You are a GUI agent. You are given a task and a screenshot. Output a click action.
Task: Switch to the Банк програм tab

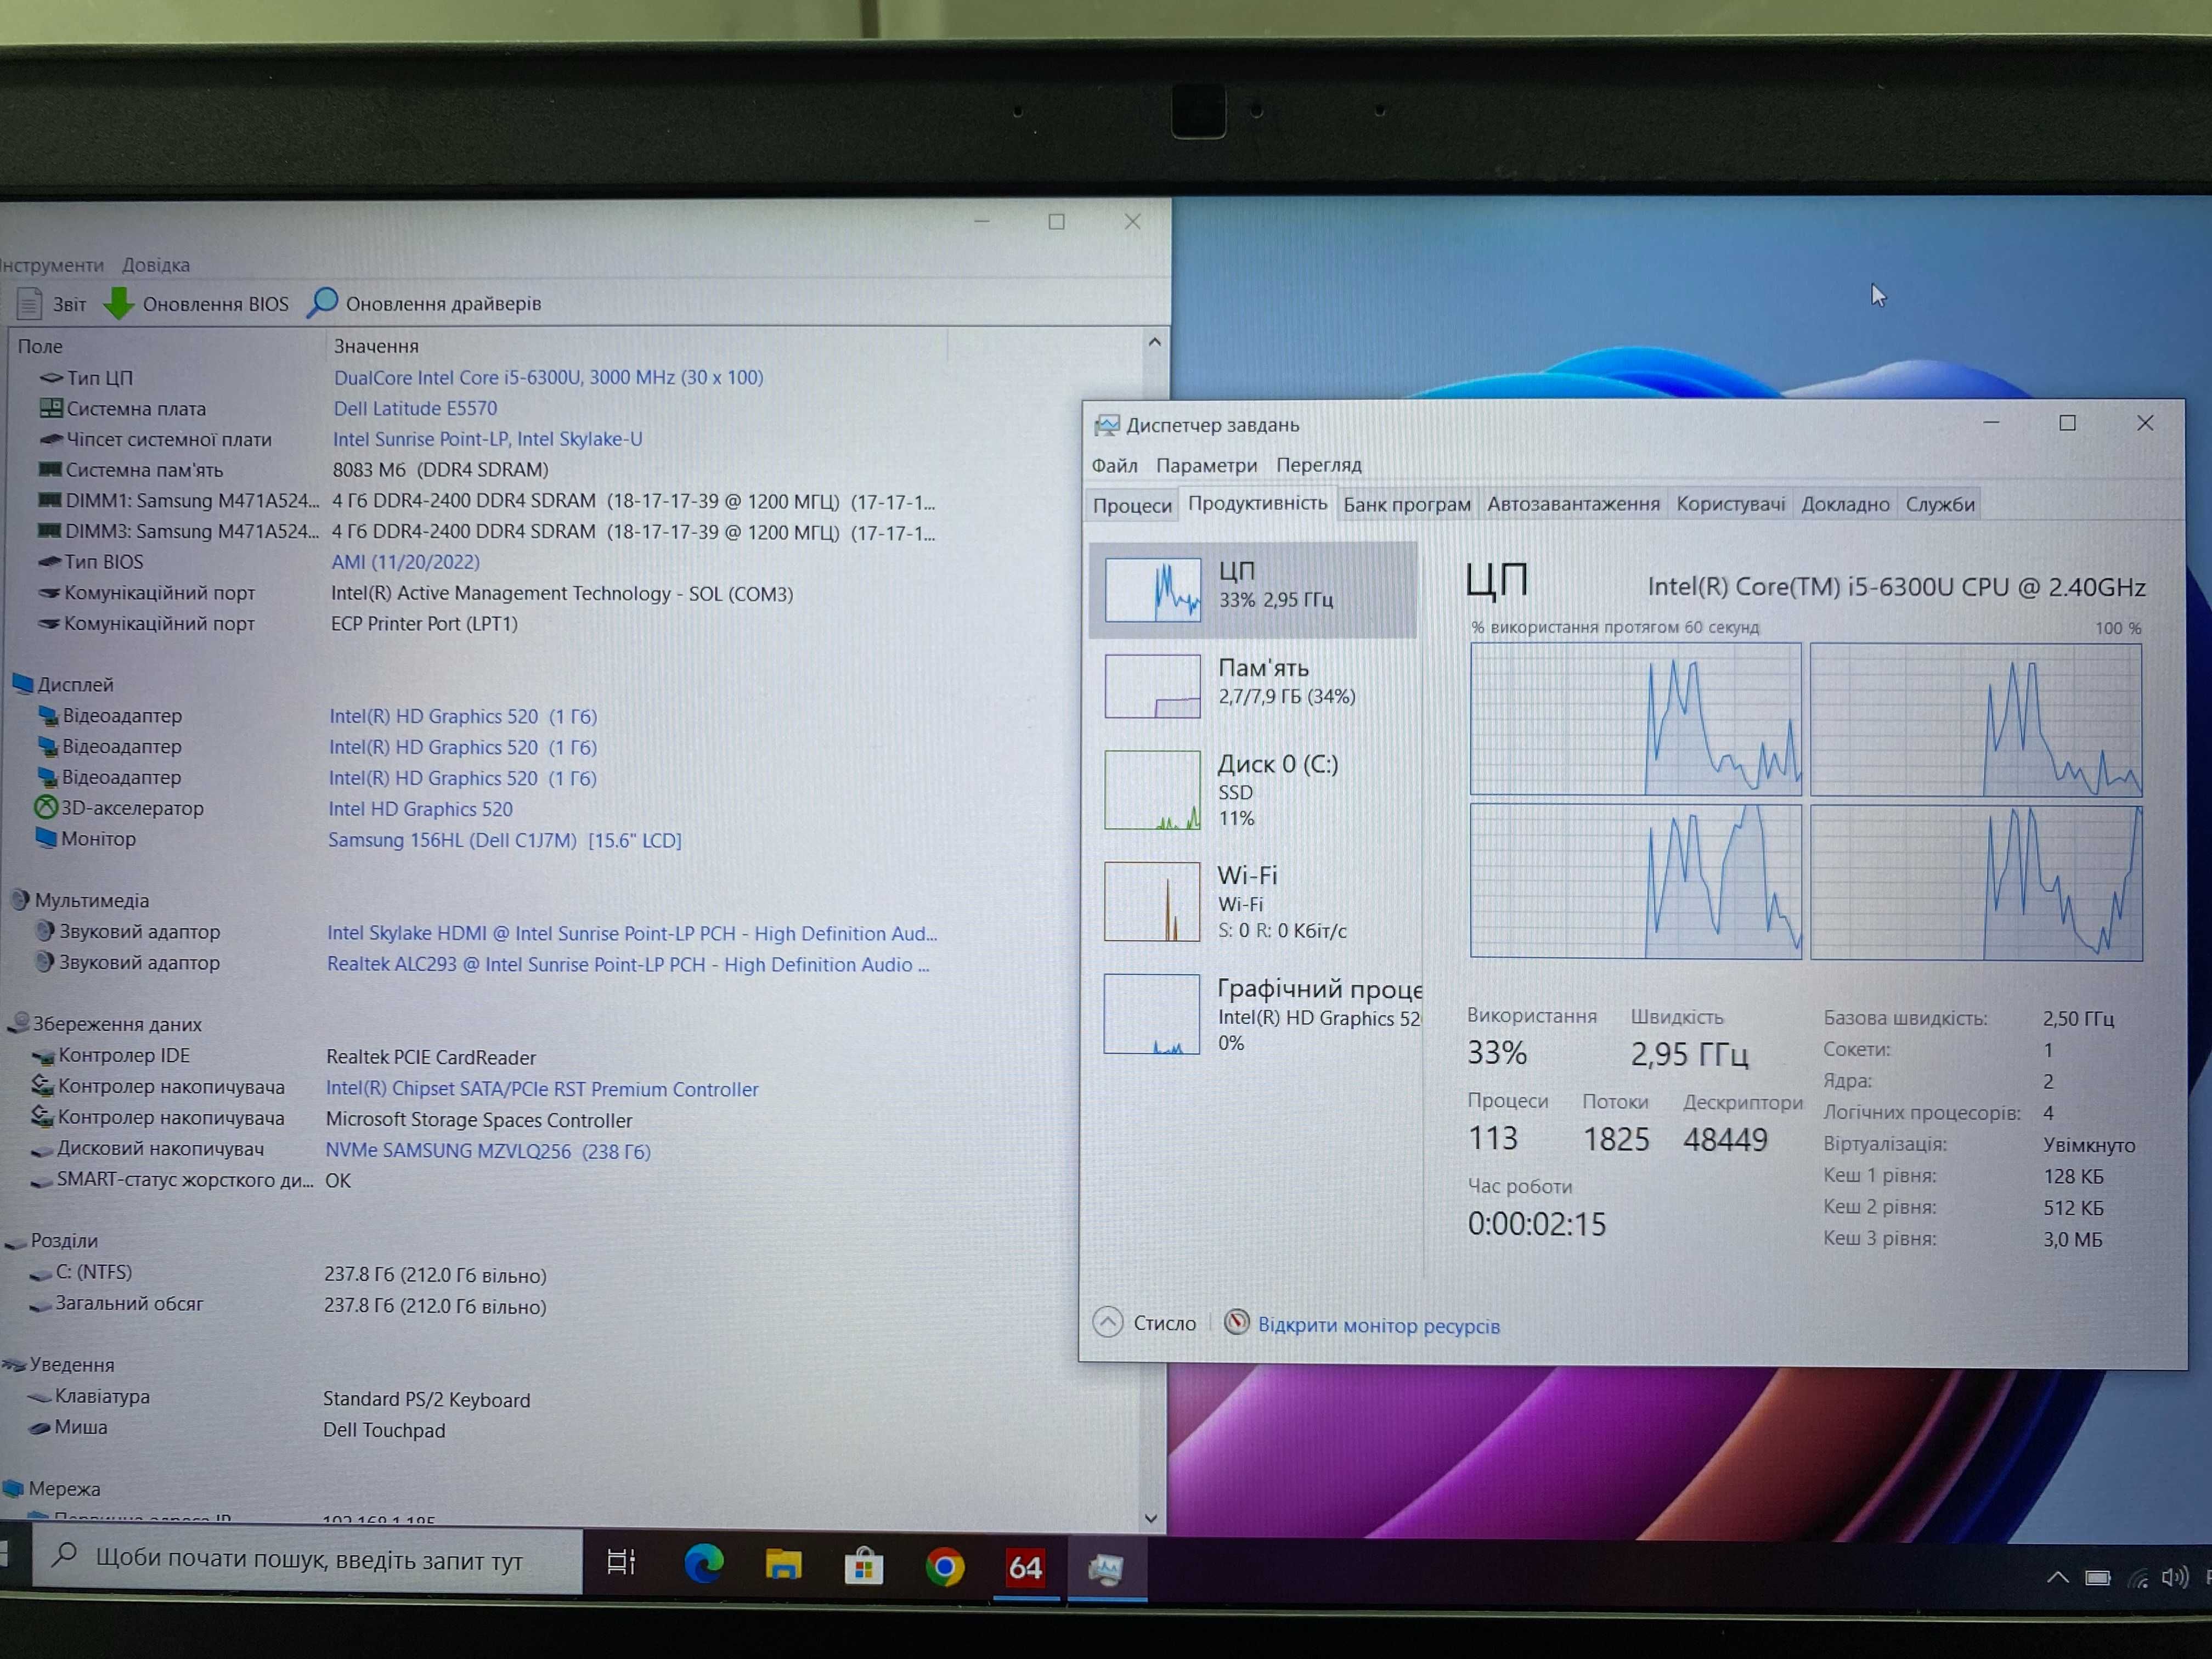tap(1406, 504)
